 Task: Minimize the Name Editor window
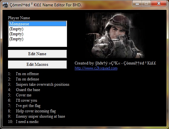coord(137,4)
